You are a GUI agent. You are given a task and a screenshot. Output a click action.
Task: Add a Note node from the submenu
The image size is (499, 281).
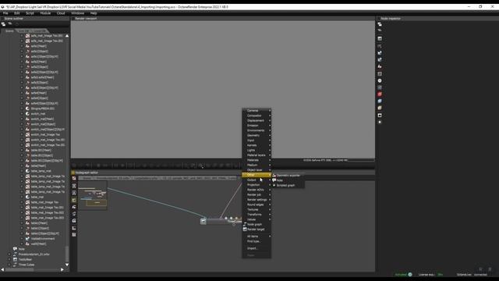[288, 180]
